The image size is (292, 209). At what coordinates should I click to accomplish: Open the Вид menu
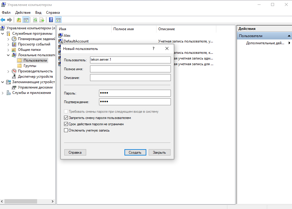click(38, 13)
